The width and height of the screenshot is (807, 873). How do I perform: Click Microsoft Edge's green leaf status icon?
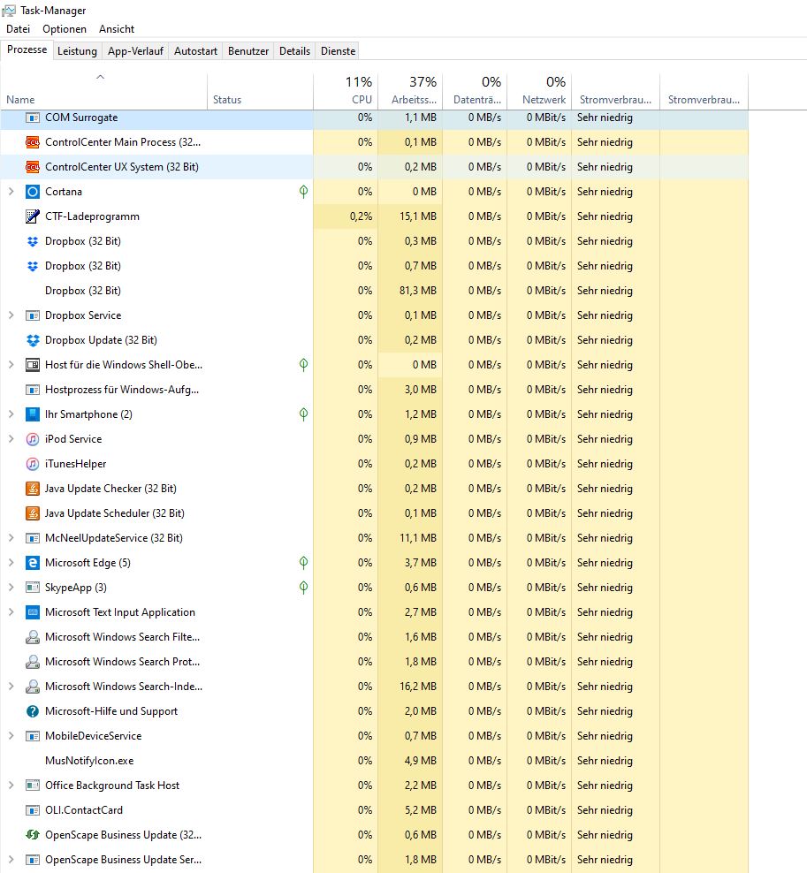303,562
